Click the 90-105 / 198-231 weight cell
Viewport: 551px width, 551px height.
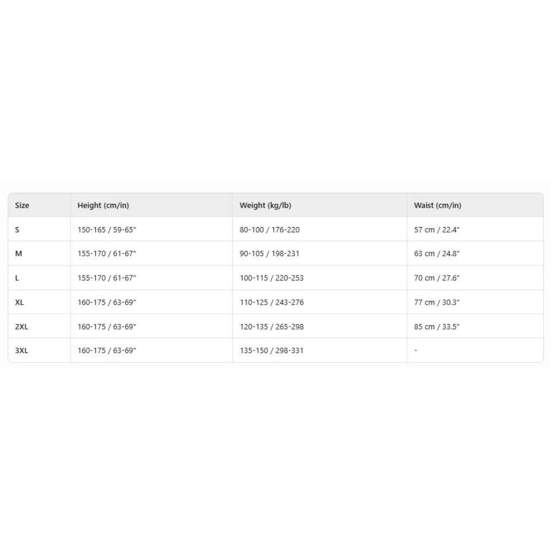click(269, 254)
